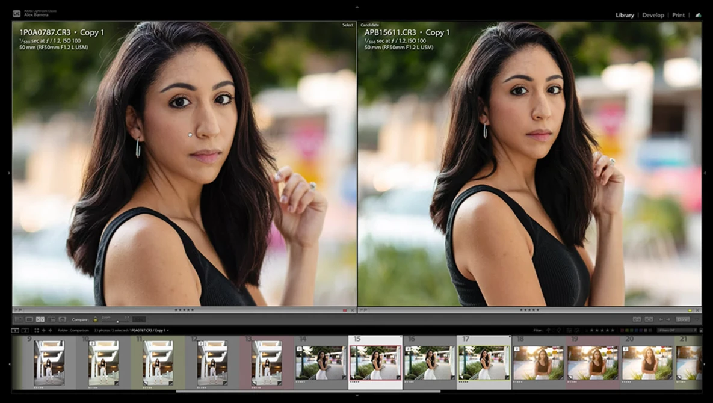The image size is (713, 403).
Task: Close the Candidate photo with X
Action: click(697, 310)
